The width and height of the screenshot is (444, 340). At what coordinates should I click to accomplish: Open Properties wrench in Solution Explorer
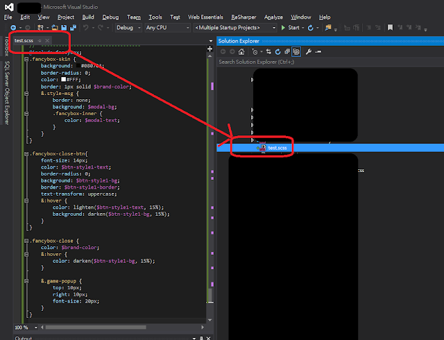click(309, 51)
